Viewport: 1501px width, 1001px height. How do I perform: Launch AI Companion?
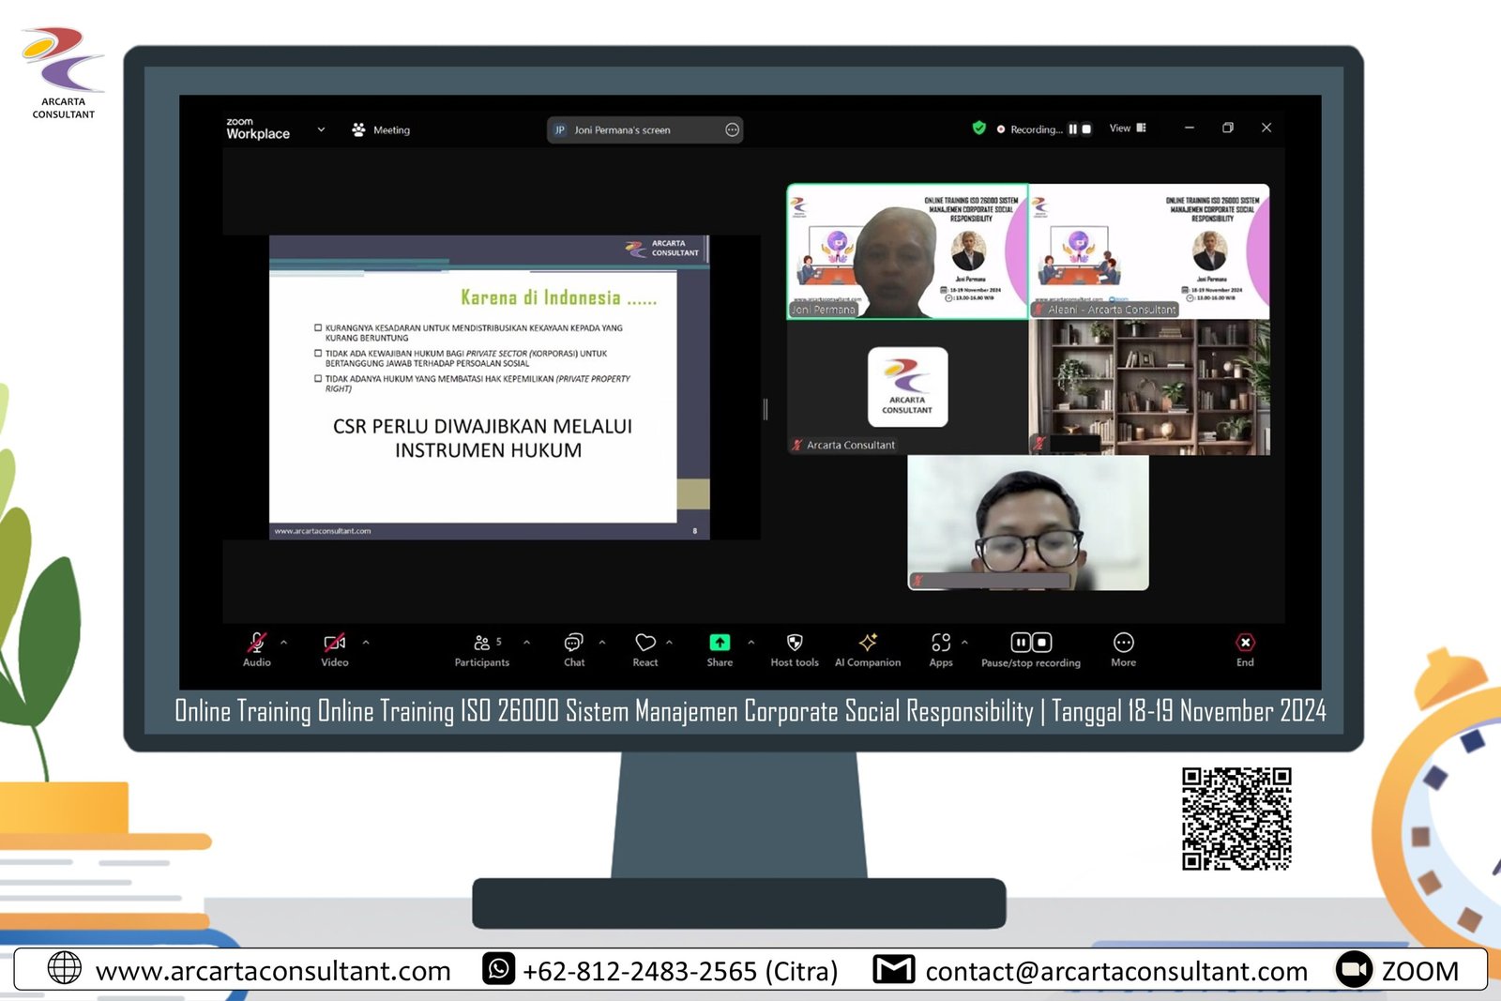point(868,644)
